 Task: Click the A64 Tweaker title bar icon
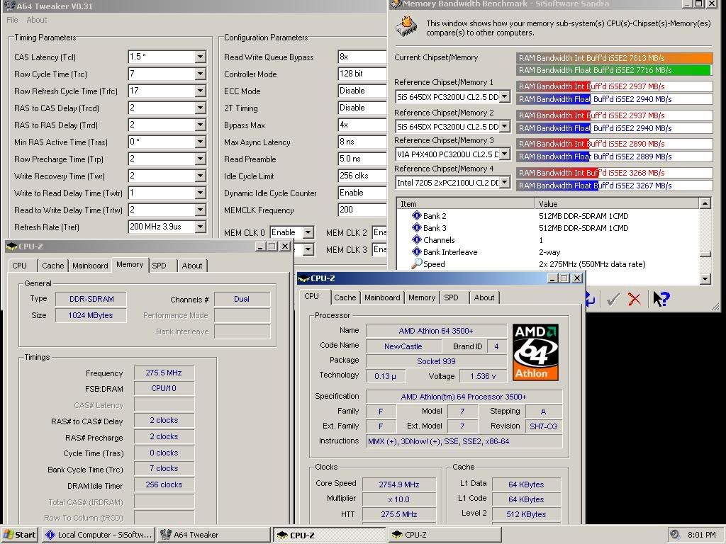pos(9,6)
